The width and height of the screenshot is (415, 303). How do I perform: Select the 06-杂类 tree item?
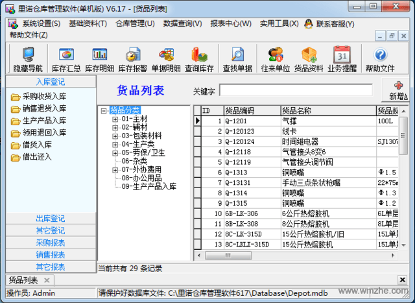(134, 162)
